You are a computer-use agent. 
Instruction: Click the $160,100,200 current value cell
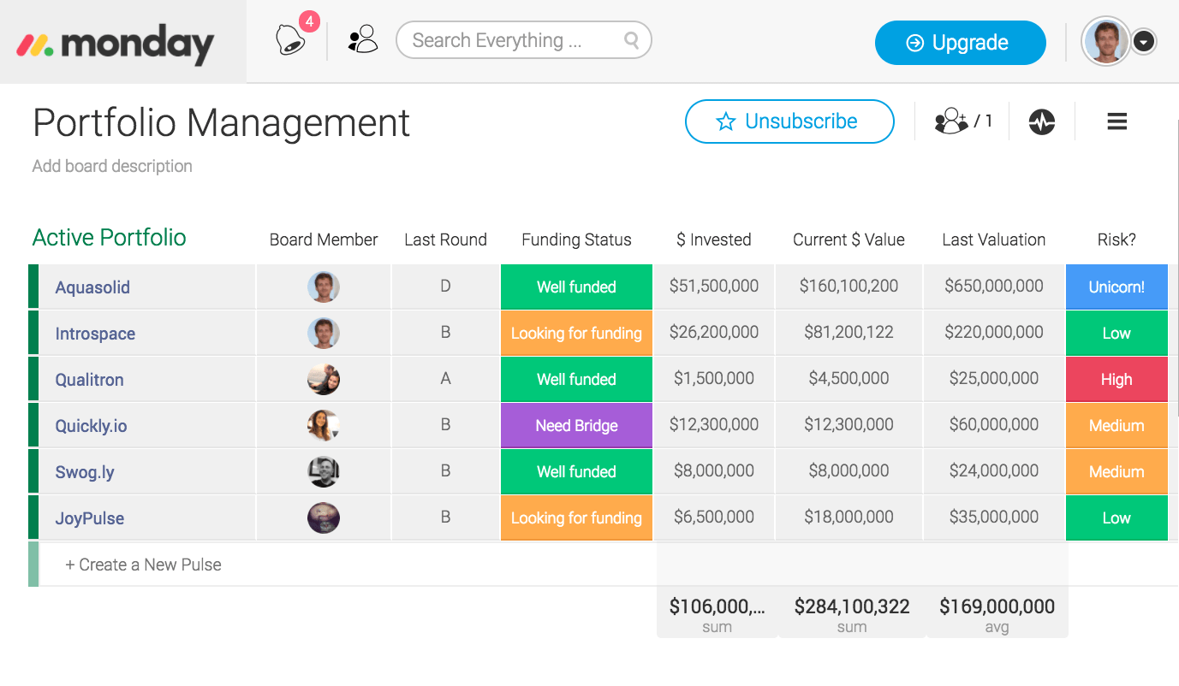[x=849, y=287]
